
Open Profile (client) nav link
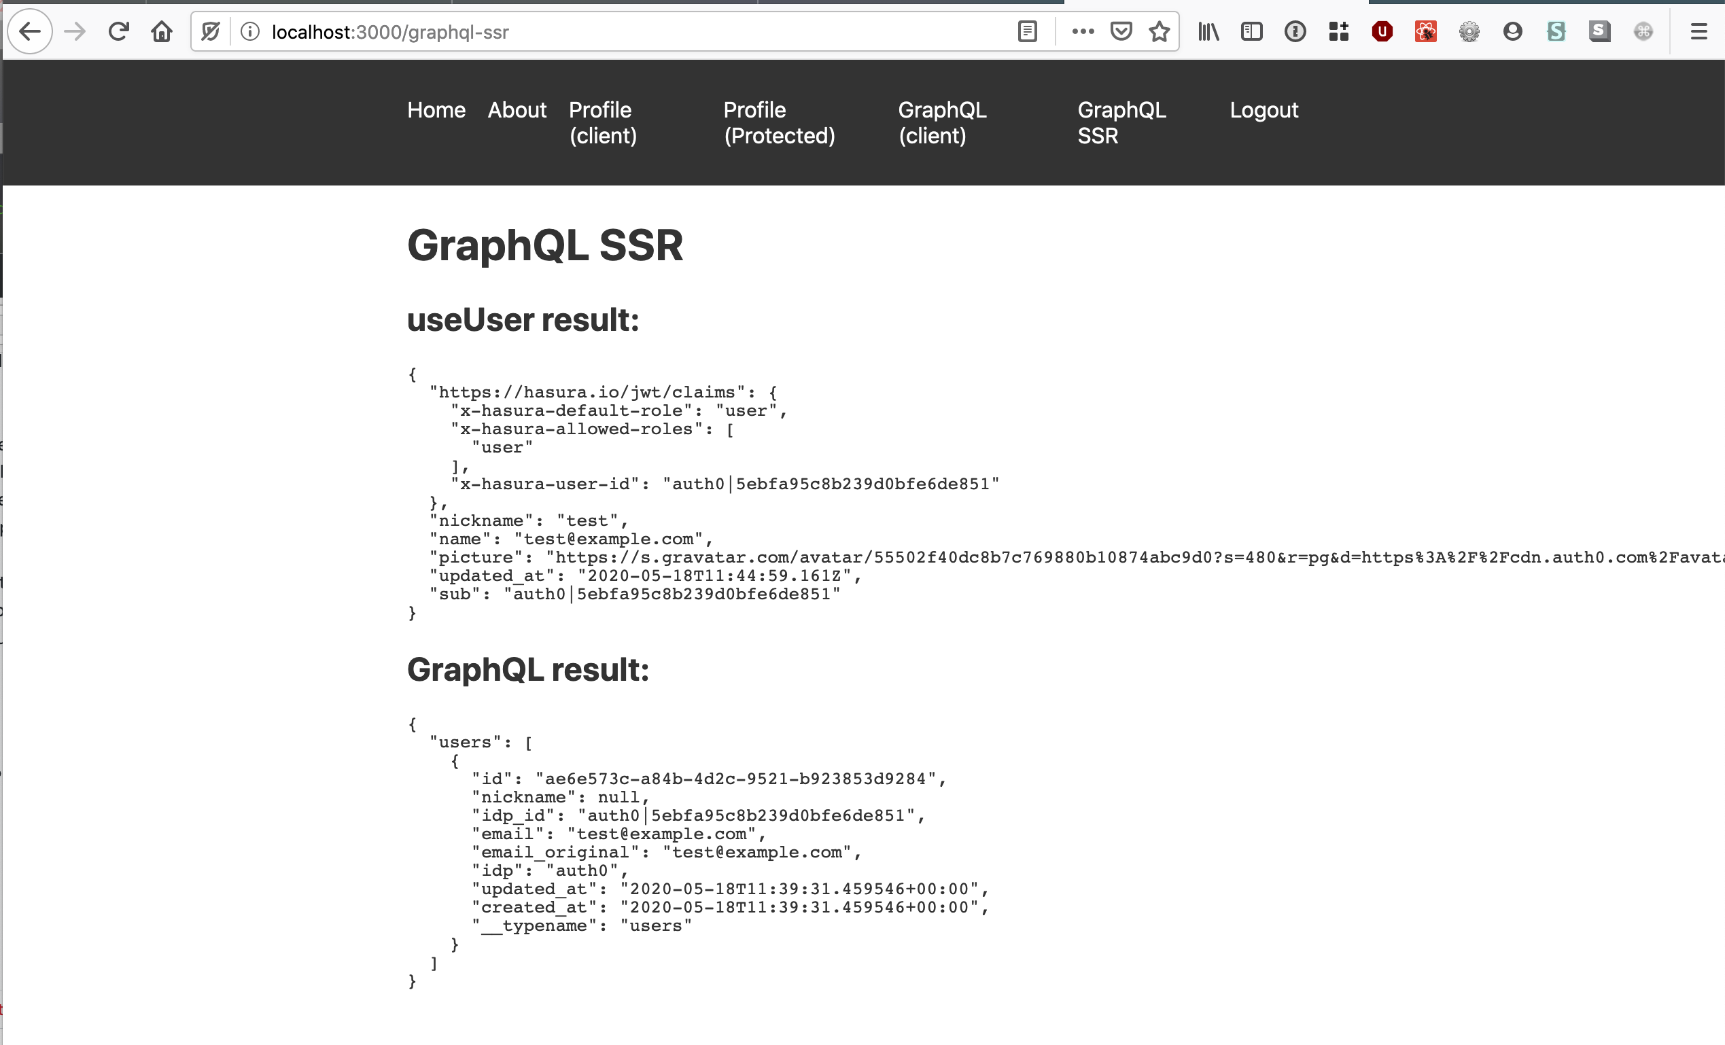[x=603, y=122]
